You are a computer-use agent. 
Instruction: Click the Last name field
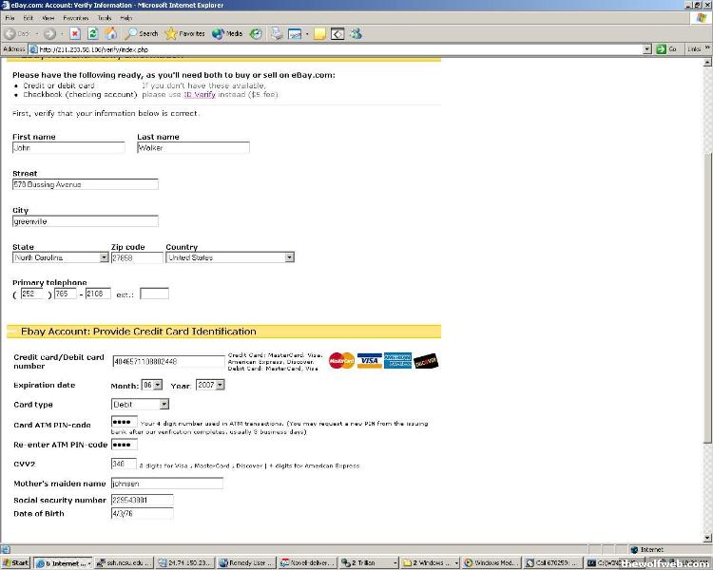tap(193, 147)
